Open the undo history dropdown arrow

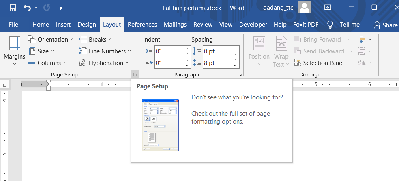[36, 8]
